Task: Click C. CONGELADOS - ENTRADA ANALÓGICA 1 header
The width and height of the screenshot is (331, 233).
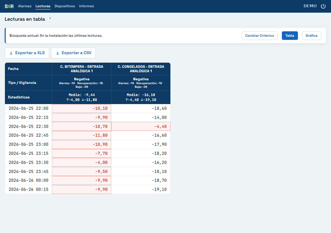Action: [x=141, y=69]
